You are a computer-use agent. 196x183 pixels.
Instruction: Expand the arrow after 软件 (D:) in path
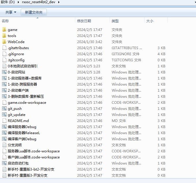[x=19, y=2]
